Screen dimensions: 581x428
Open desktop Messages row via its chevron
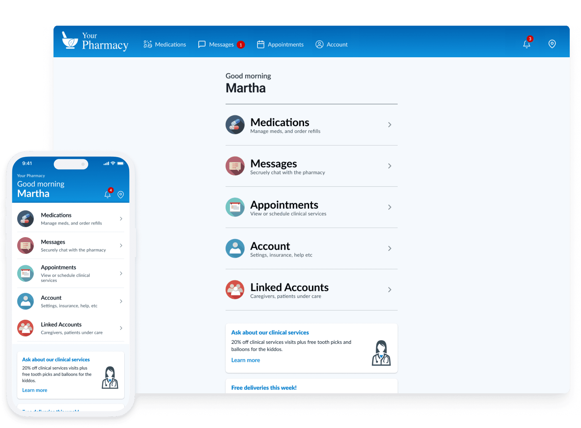click(x=390, y=166)
